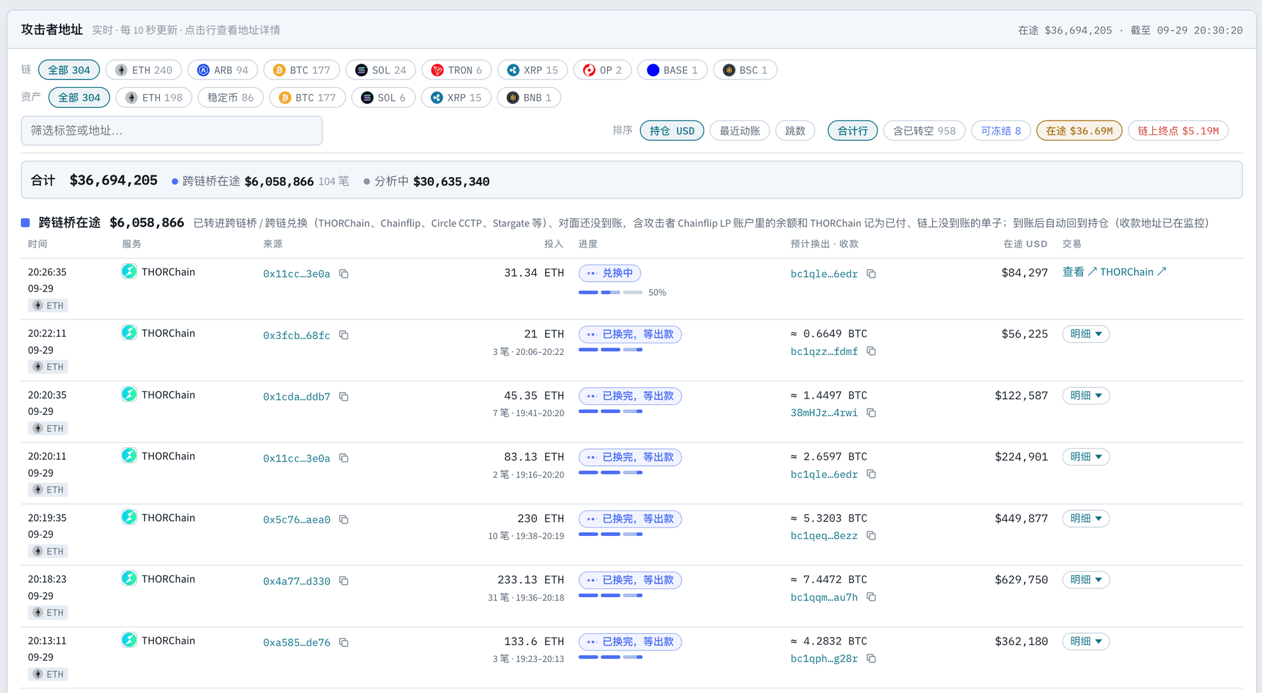Open THORChain external link in 交易 column
The width and height of the screenshot is (1262, 693).
(x=1133, y=272)
